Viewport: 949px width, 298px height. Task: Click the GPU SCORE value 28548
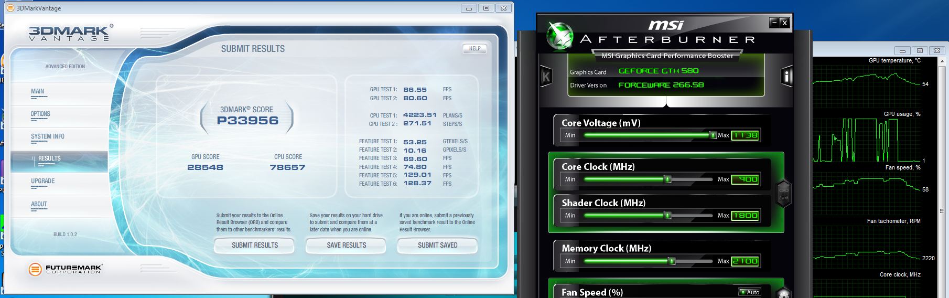point(205,167)
